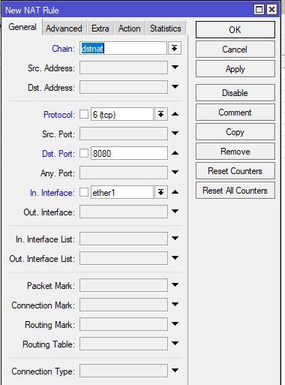Go to the Action tab

tap(130, 29)
